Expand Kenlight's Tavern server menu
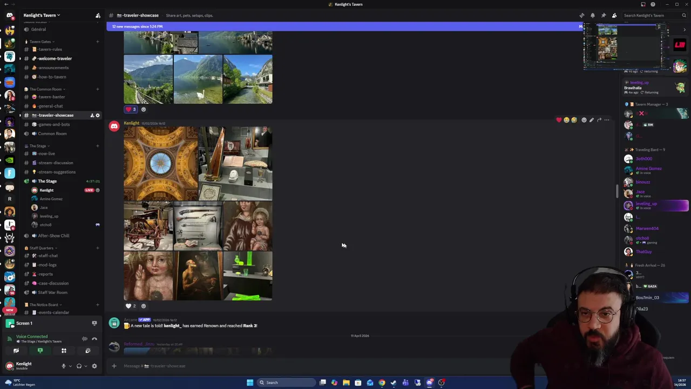691x389 pixels. click(x=42, y=15)
